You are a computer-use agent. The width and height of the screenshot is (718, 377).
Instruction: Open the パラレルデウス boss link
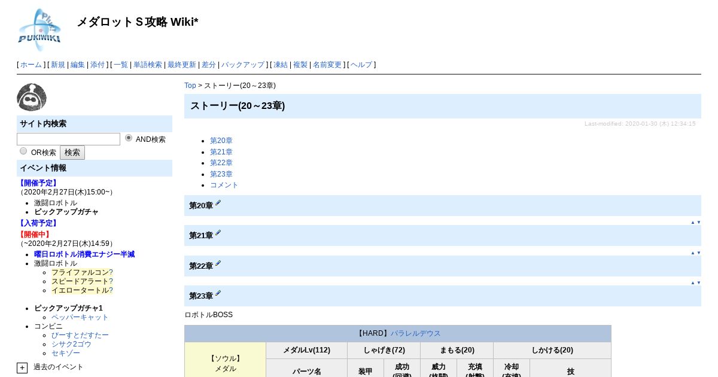click(x=416, y=333)
